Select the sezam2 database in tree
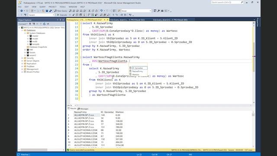This screenshot has width=277, height=156. (33, 55)
